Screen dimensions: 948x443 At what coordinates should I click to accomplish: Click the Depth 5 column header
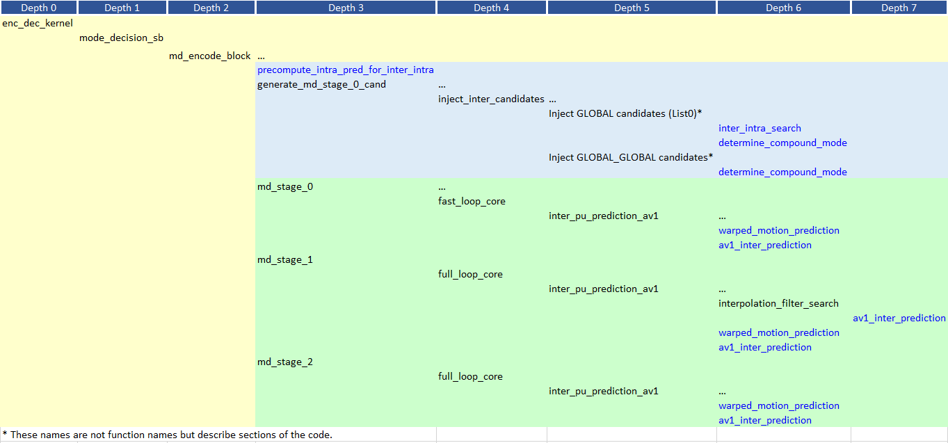[x=632, y=8]
